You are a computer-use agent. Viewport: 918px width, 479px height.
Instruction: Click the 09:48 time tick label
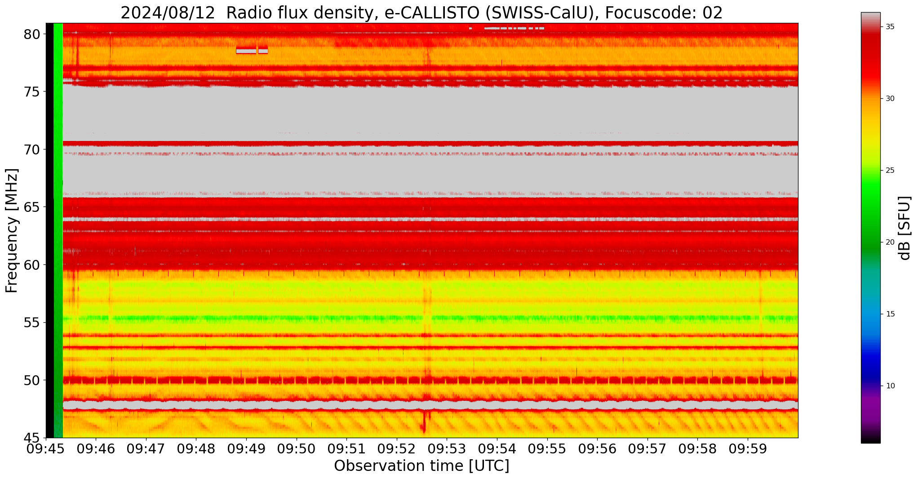196,449
